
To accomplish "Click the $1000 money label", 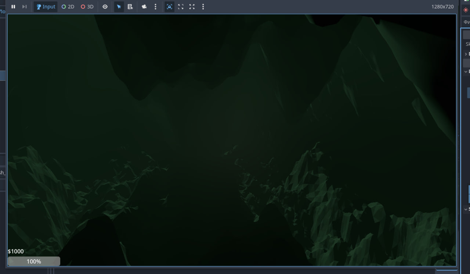I will pyautogui.click(x=16, y=251).
